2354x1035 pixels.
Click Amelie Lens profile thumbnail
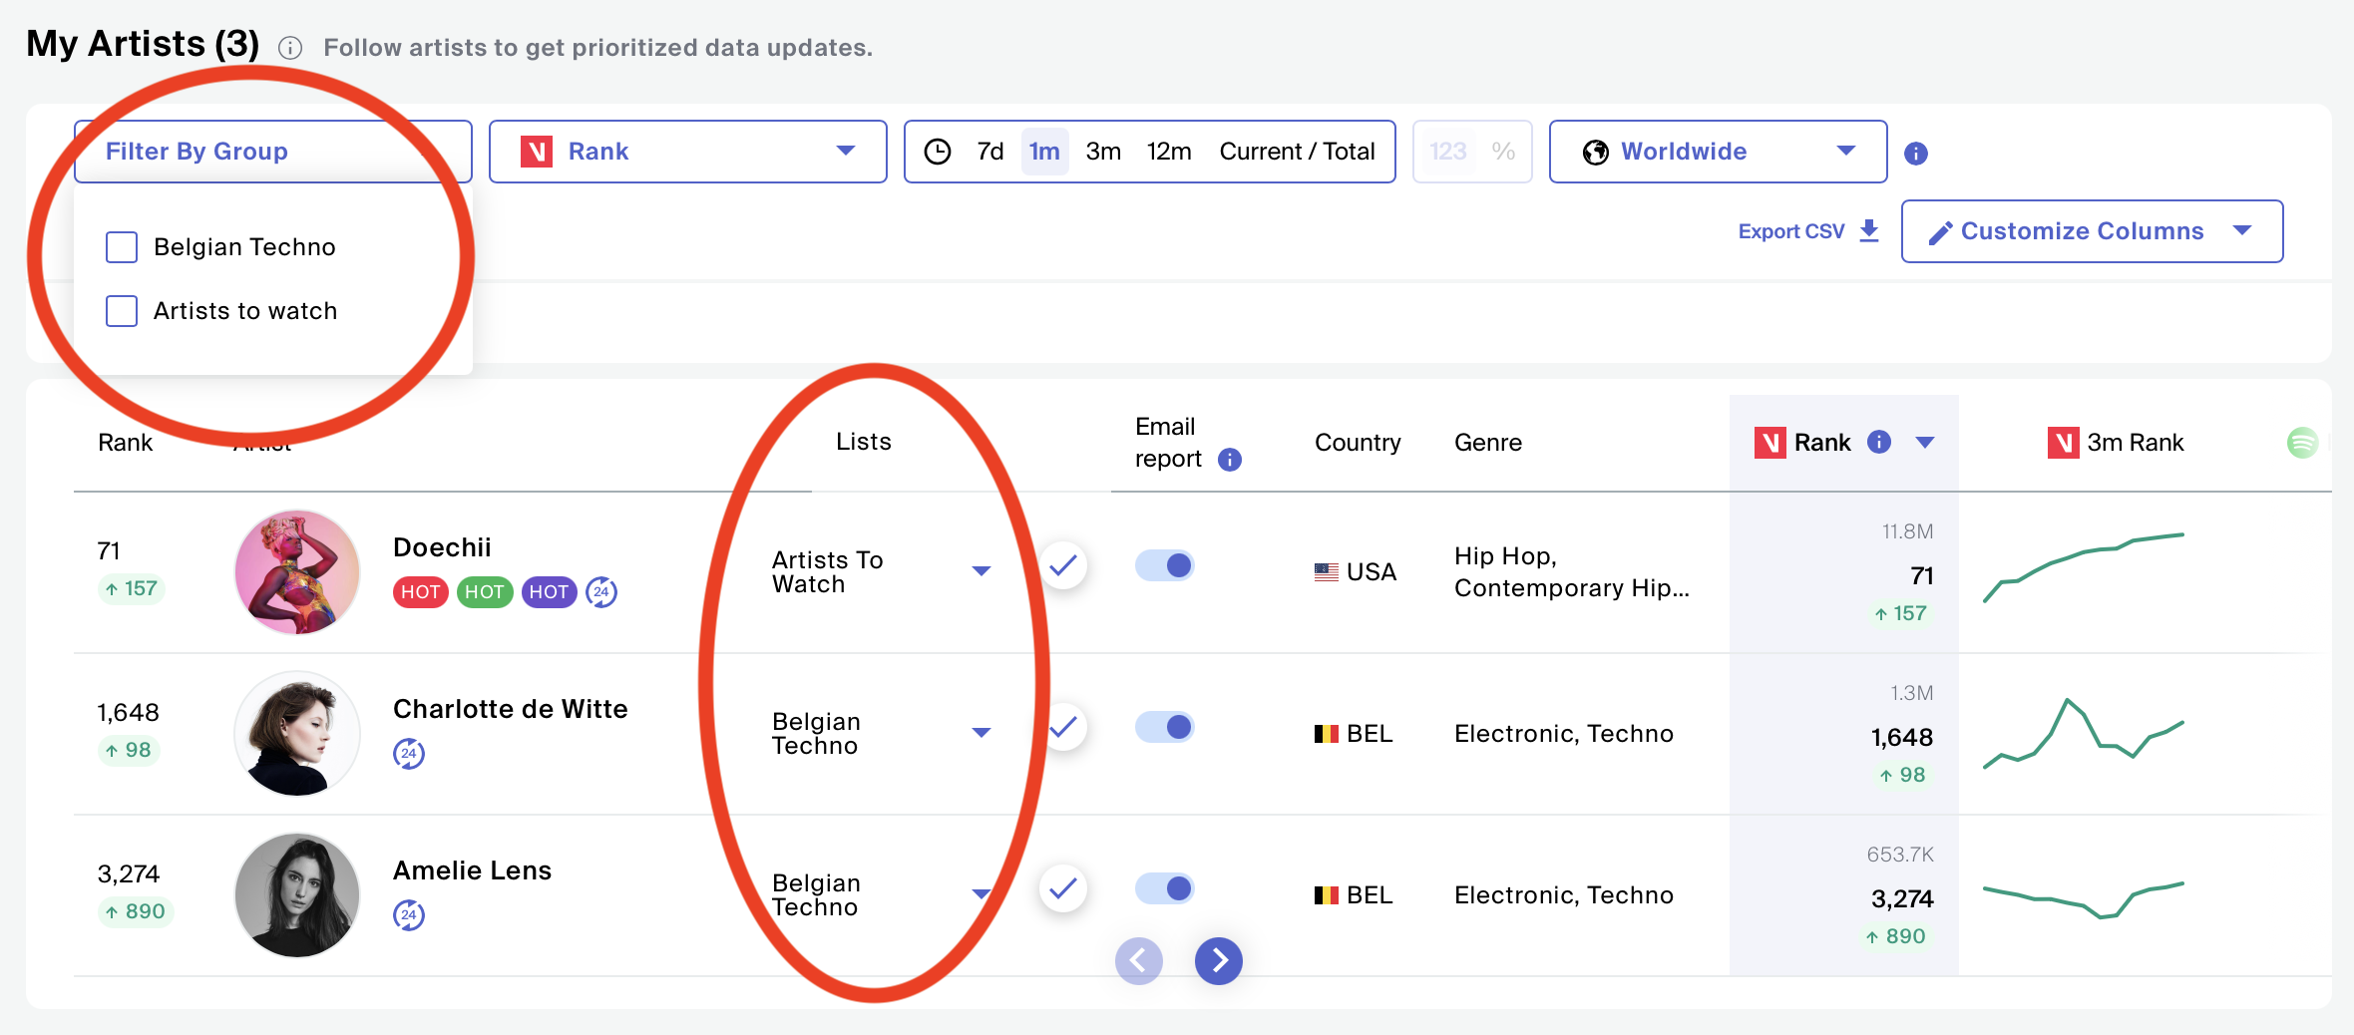click(297, 894)
